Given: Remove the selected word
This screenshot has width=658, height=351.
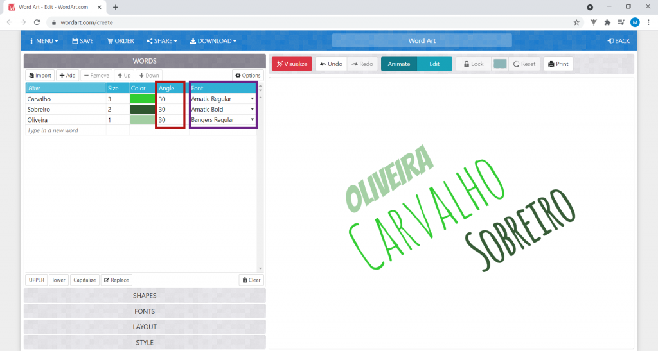Looking at the screenshot, I should 96,75.
